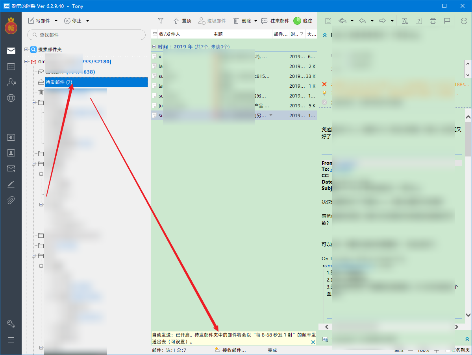Viewport: 472px width, 355px height.
Task: Open the wrench tools sidebar icon
Action: point(11,324)
